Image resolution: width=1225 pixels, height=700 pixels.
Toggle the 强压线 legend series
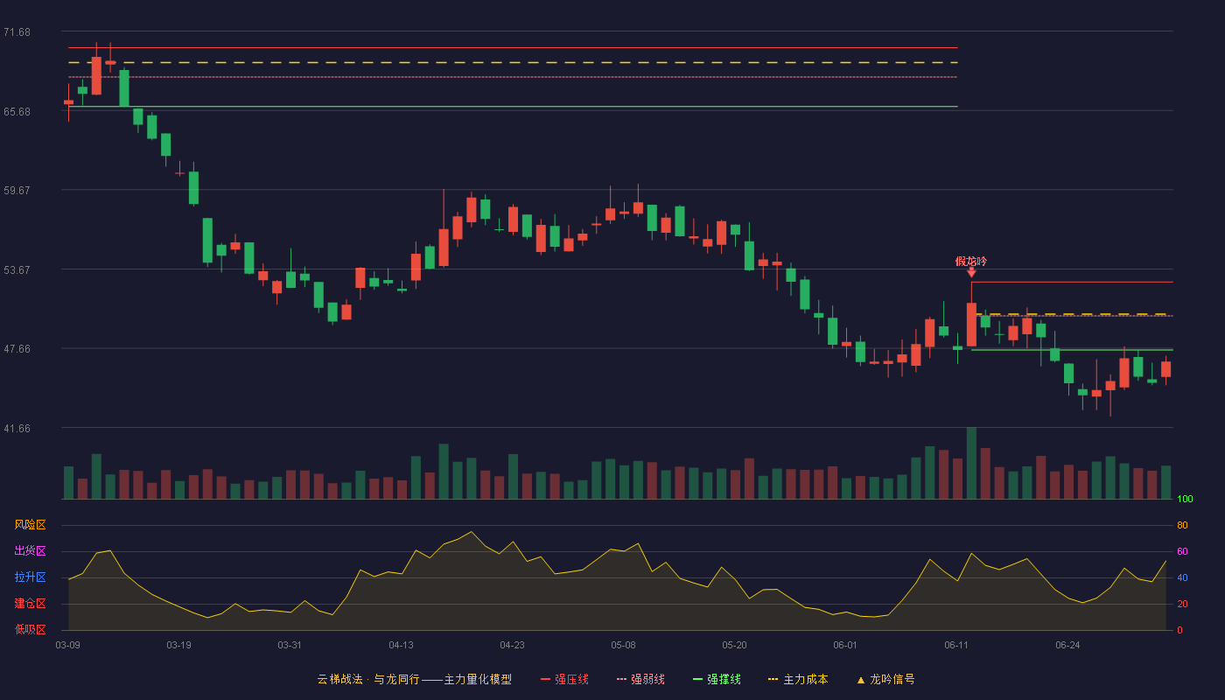pos(564,679)
